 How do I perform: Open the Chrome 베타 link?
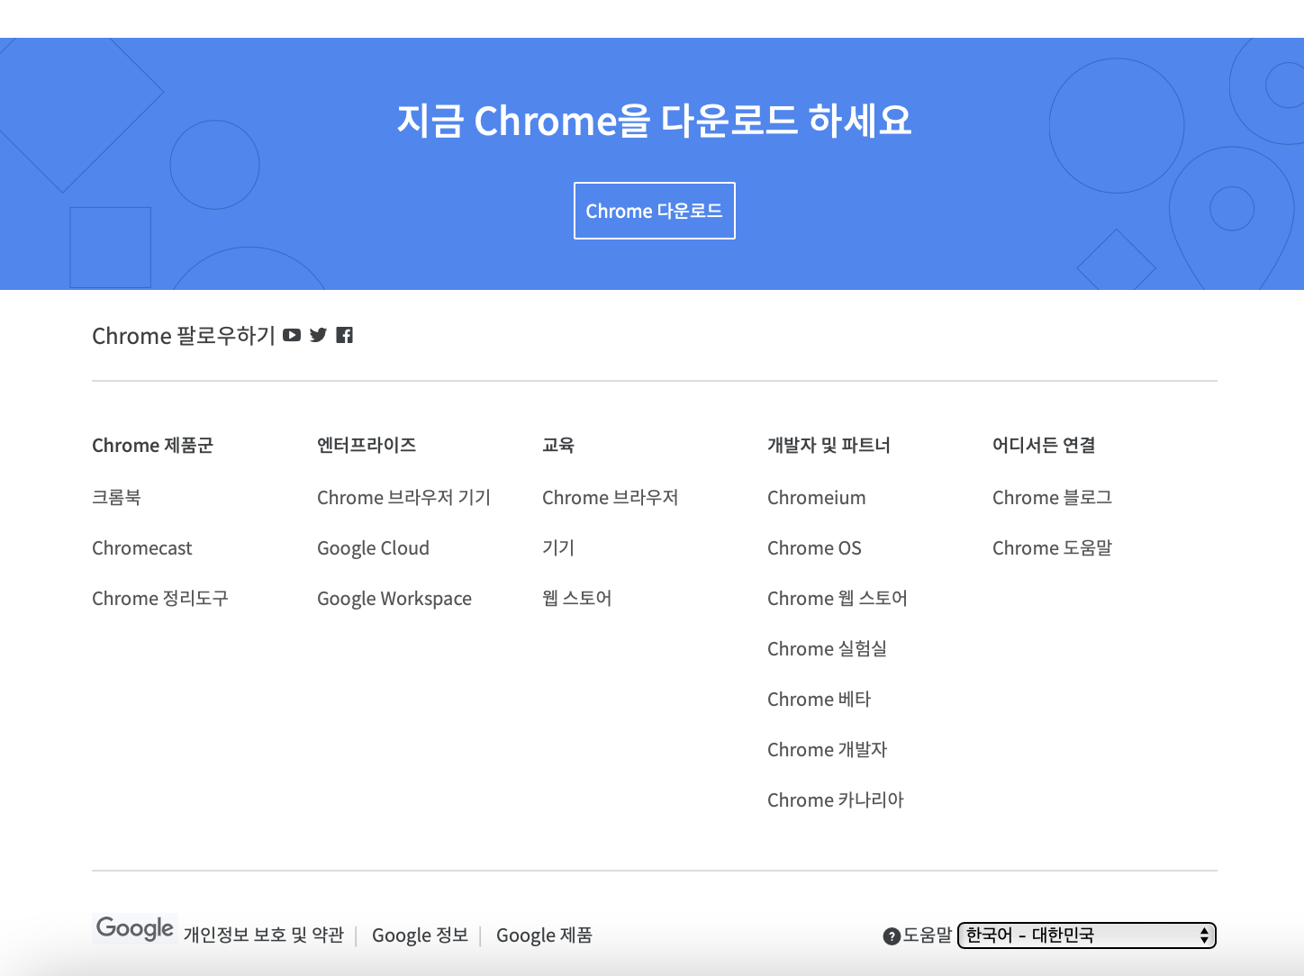tap(820, 700)
